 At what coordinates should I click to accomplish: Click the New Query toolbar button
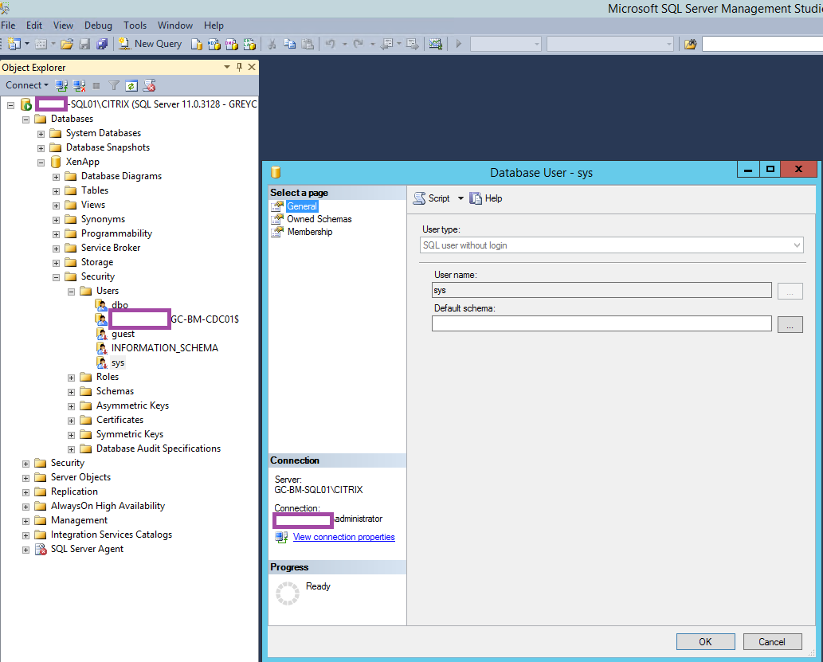[x=150, y=44]
